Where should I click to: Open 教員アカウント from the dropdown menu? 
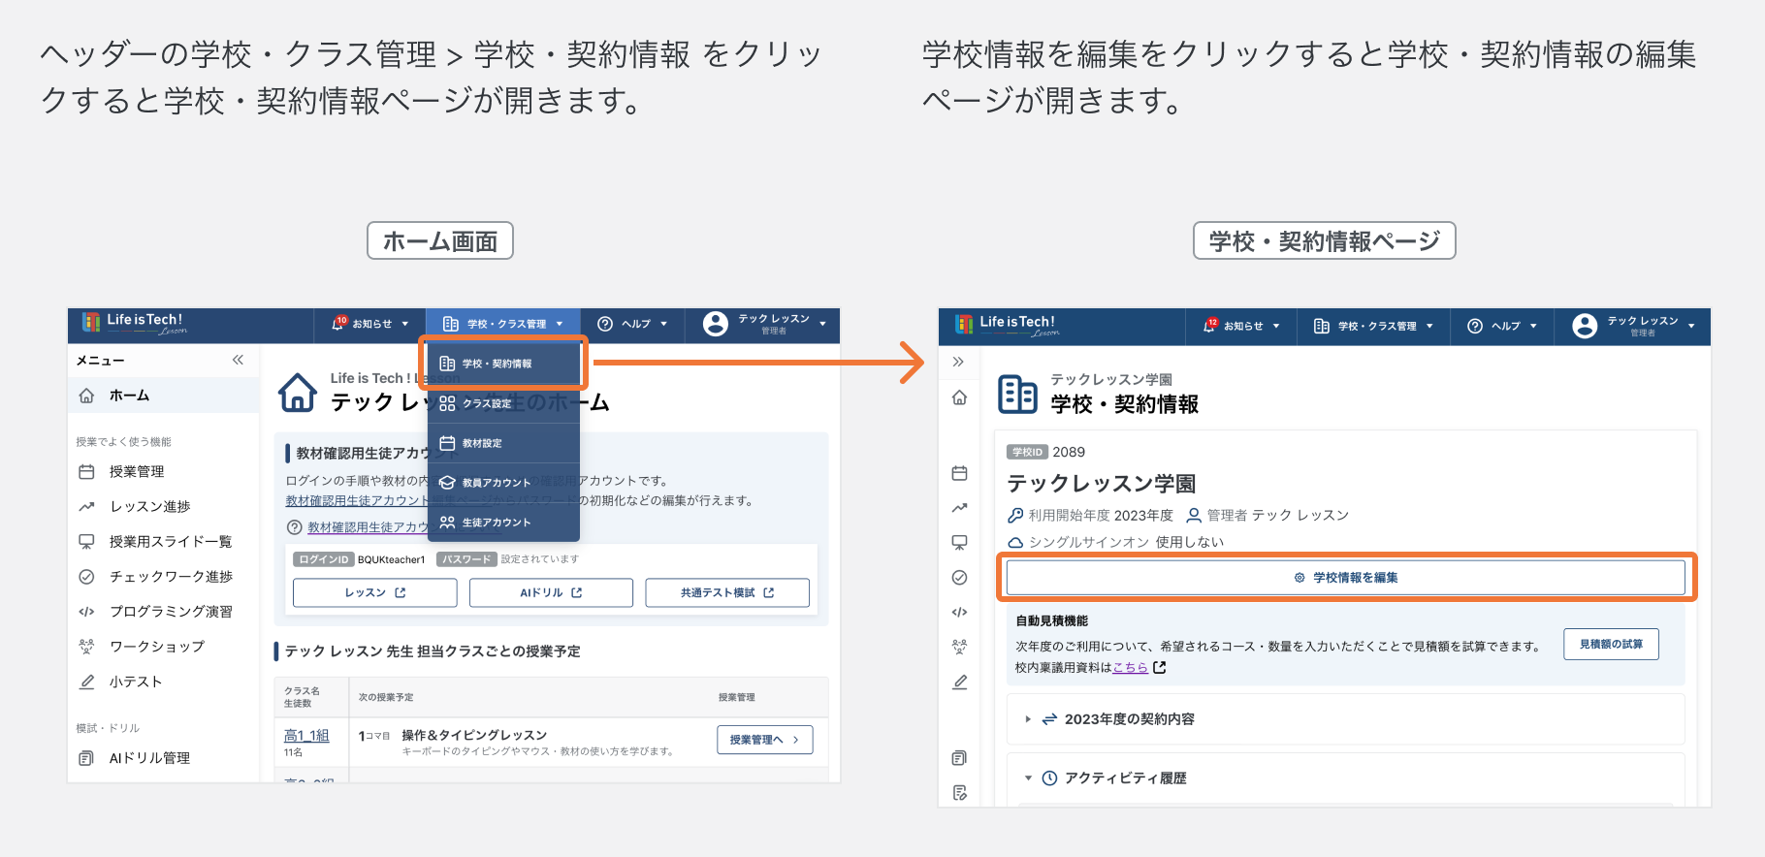503,483
